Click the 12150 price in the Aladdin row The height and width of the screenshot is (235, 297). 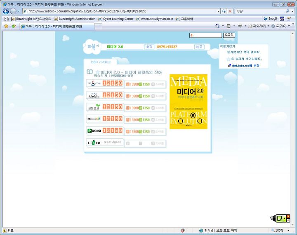pyautogui.click(x=113, y=95)
